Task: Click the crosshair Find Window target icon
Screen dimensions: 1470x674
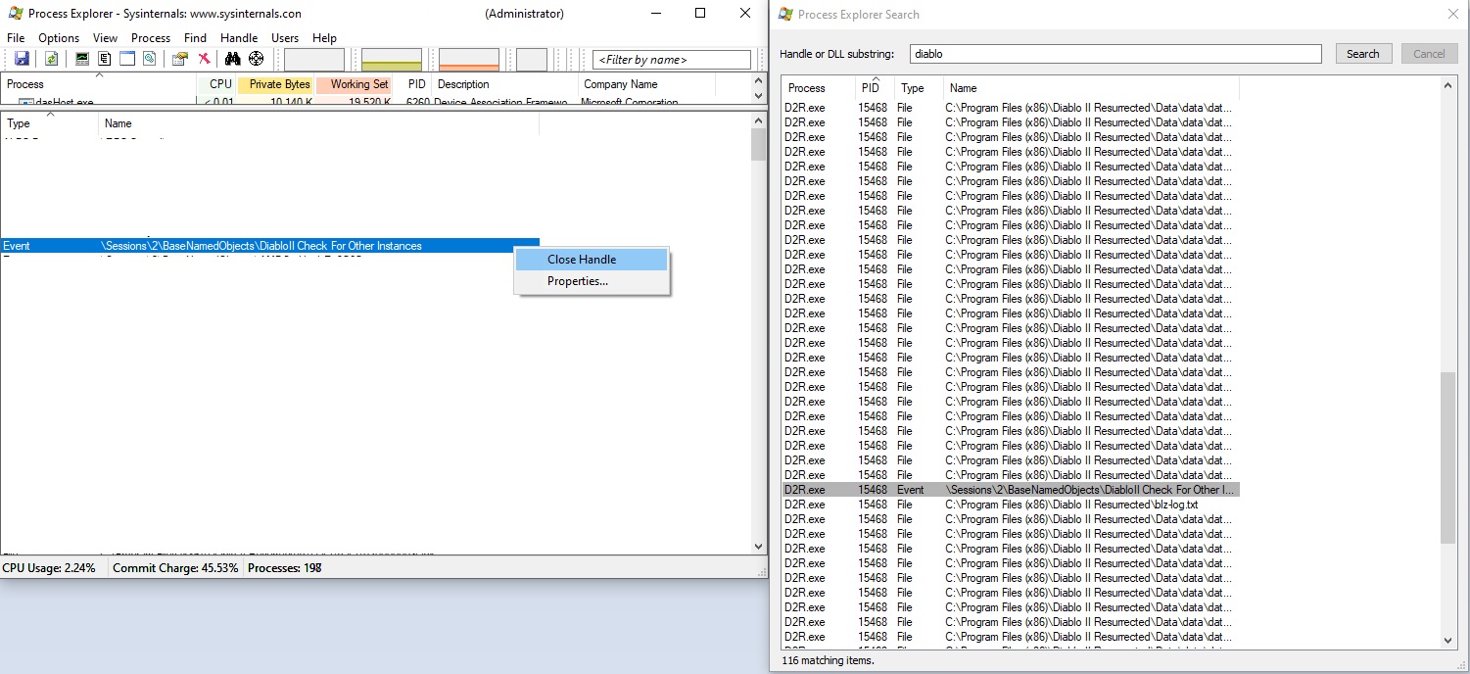Action: tap(257, 59)
